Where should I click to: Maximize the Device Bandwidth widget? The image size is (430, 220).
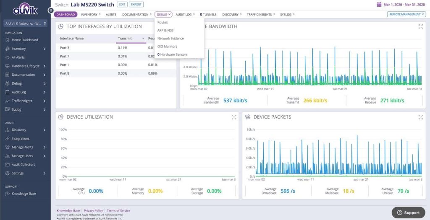421,26
